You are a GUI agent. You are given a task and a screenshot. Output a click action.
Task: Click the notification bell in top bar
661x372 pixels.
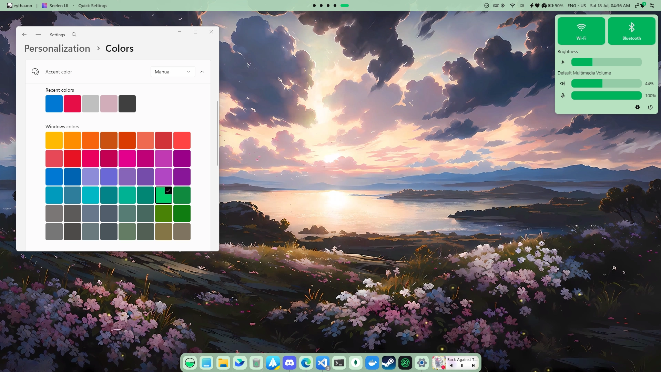[642, 6]
